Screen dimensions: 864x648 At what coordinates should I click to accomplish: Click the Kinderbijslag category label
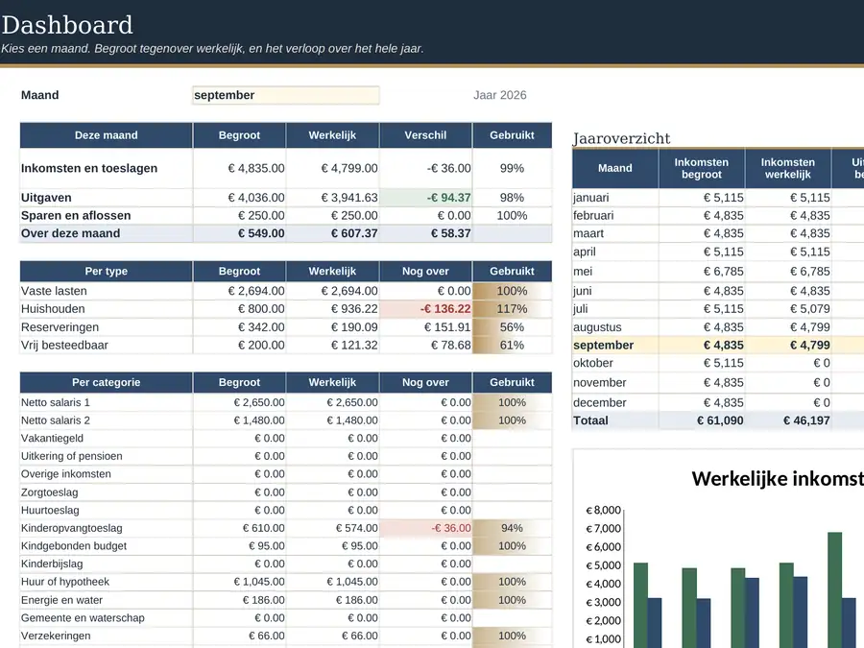coord(52,564)
